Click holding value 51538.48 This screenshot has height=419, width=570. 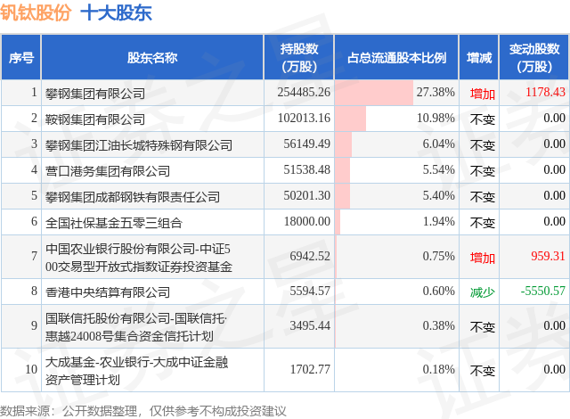[x=306, y=169]
